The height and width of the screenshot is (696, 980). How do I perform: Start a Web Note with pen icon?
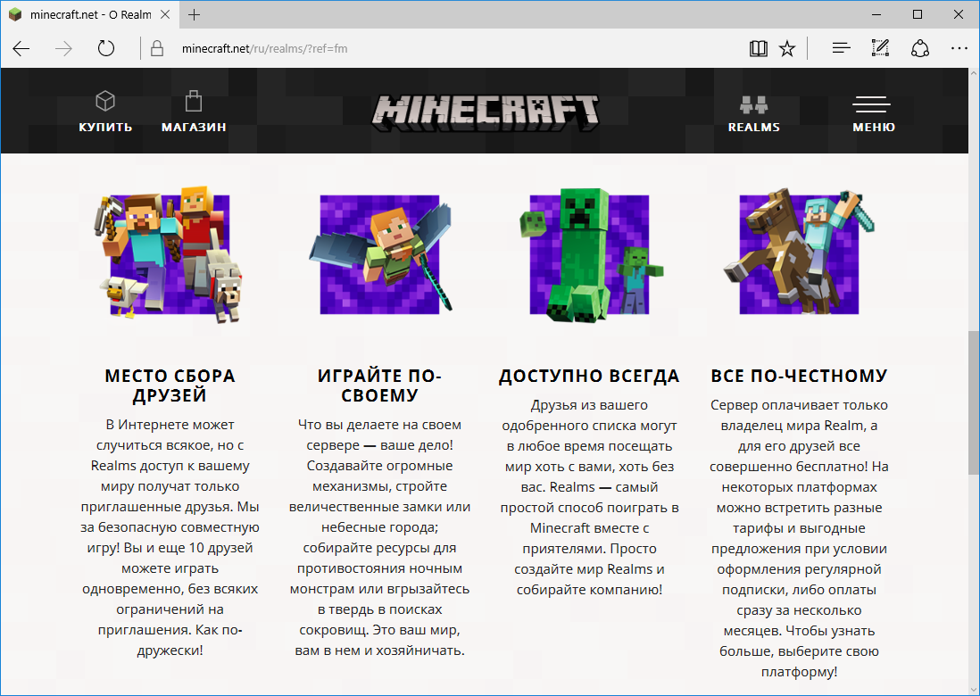879,48
